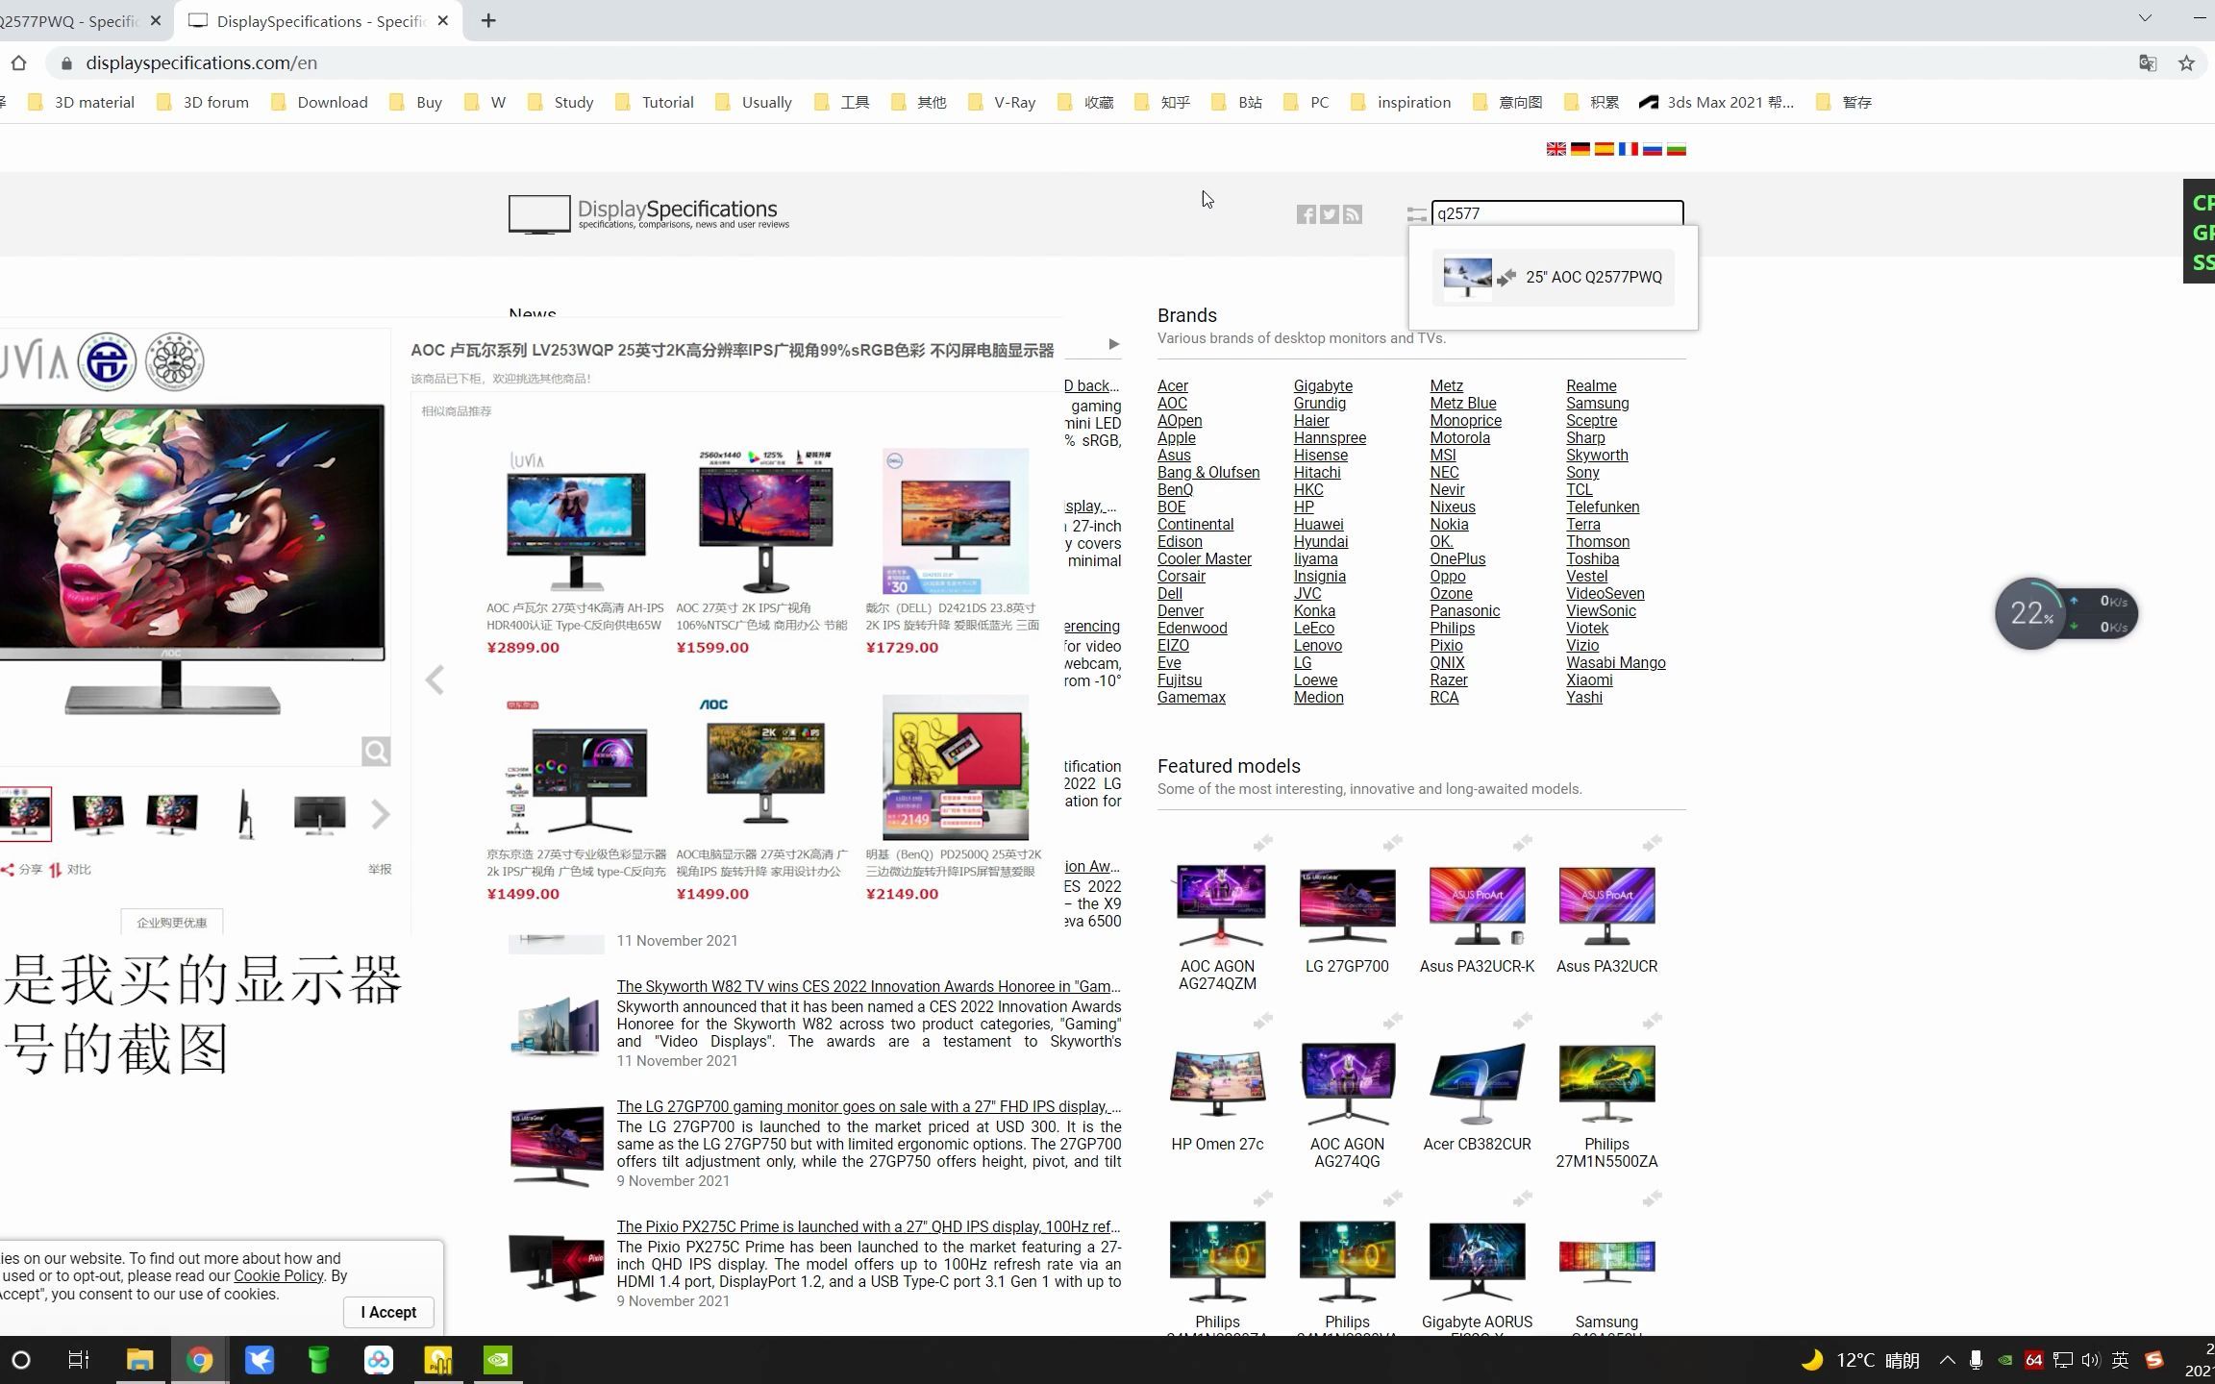Viewport: 2215px width, 1384px height.
Task: Add AOC AGON AG274QZM to comparison pin icon
Action: coord(1262,843)
